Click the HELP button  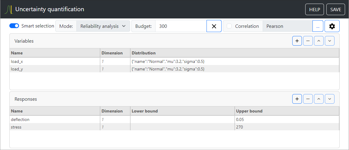315,10
